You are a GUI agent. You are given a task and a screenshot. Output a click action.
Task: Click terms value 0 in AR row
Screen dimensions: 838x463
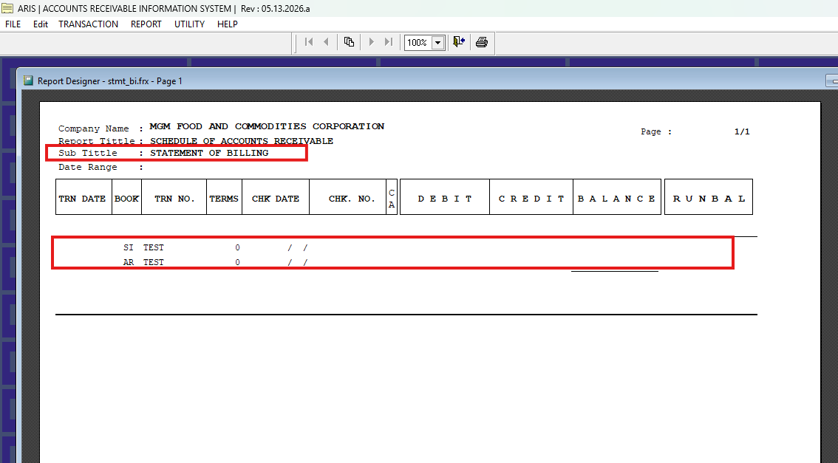238,263
